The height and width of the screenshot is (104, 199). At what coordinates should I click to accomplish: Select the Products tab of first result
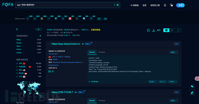click(x=102, y=52)
